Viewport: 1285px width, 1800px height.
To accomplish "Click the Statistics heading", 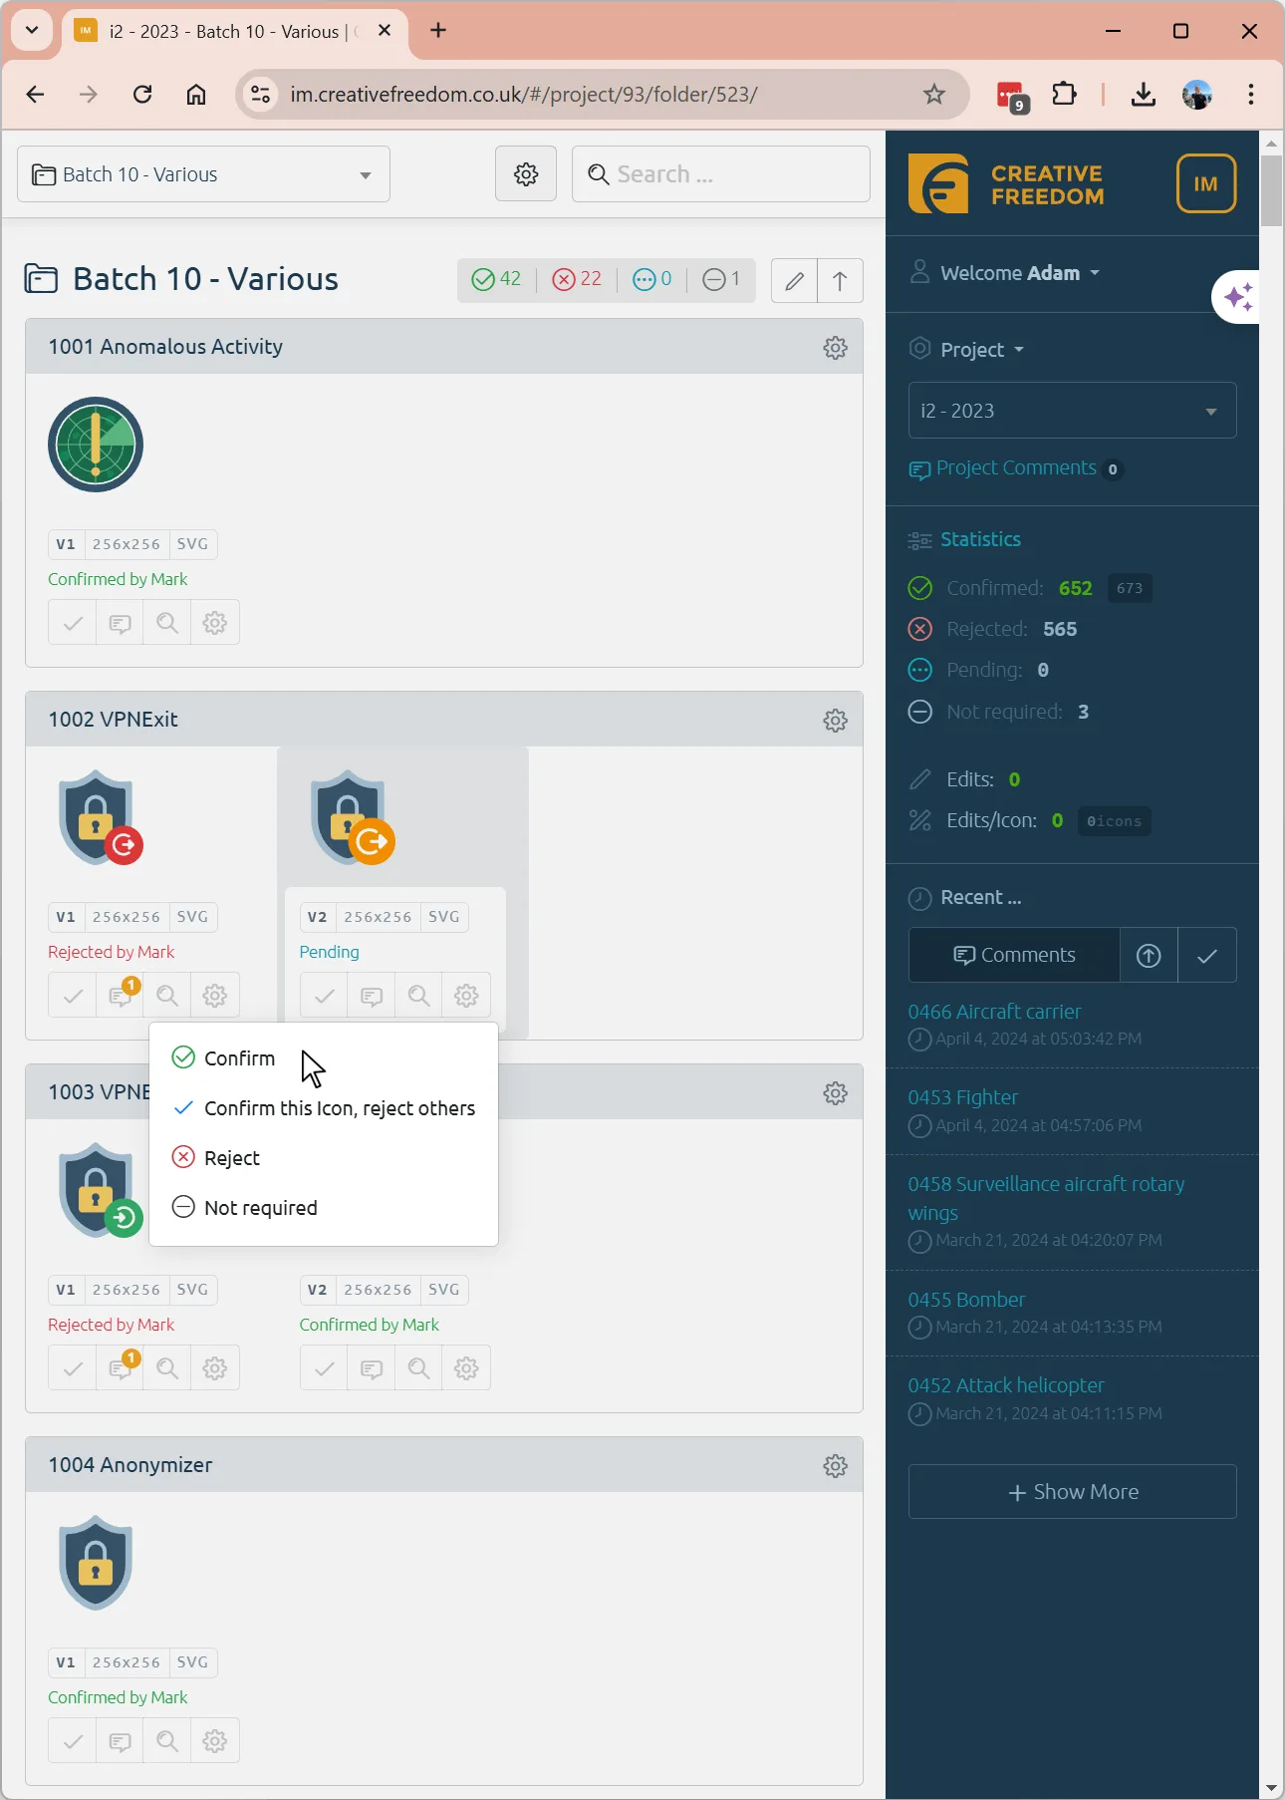I will pyautogui.click(x=980, y=539).
